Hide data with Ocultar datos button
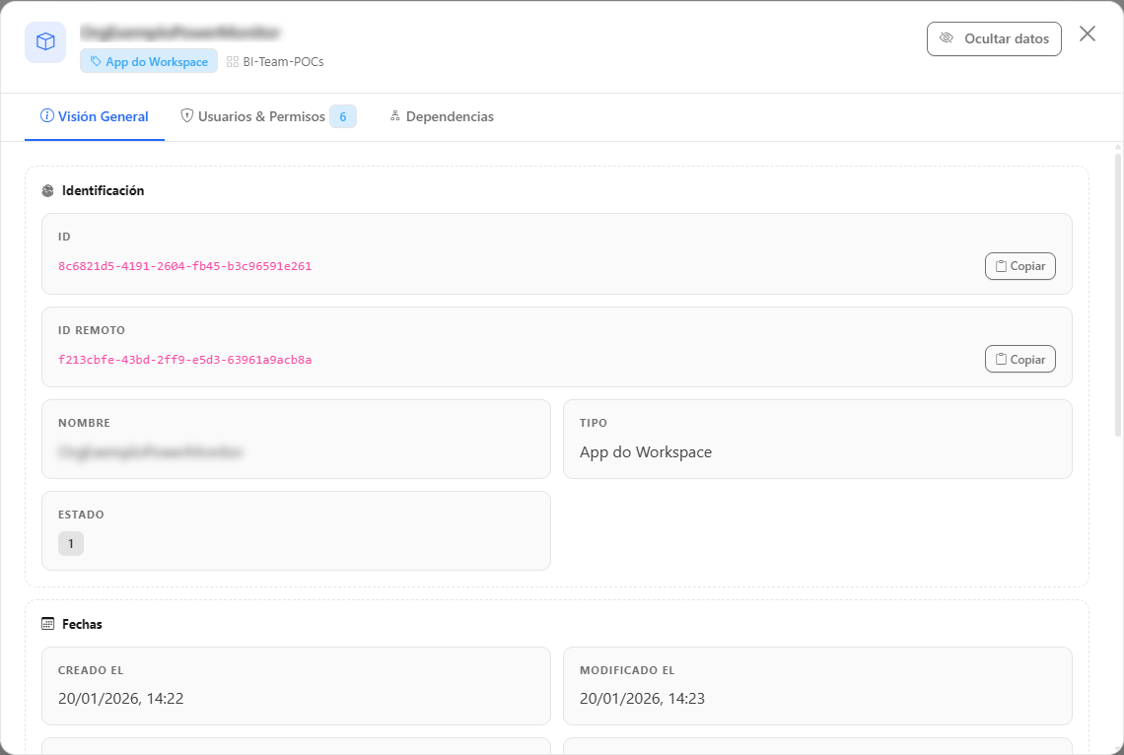 tap(994, 38)
